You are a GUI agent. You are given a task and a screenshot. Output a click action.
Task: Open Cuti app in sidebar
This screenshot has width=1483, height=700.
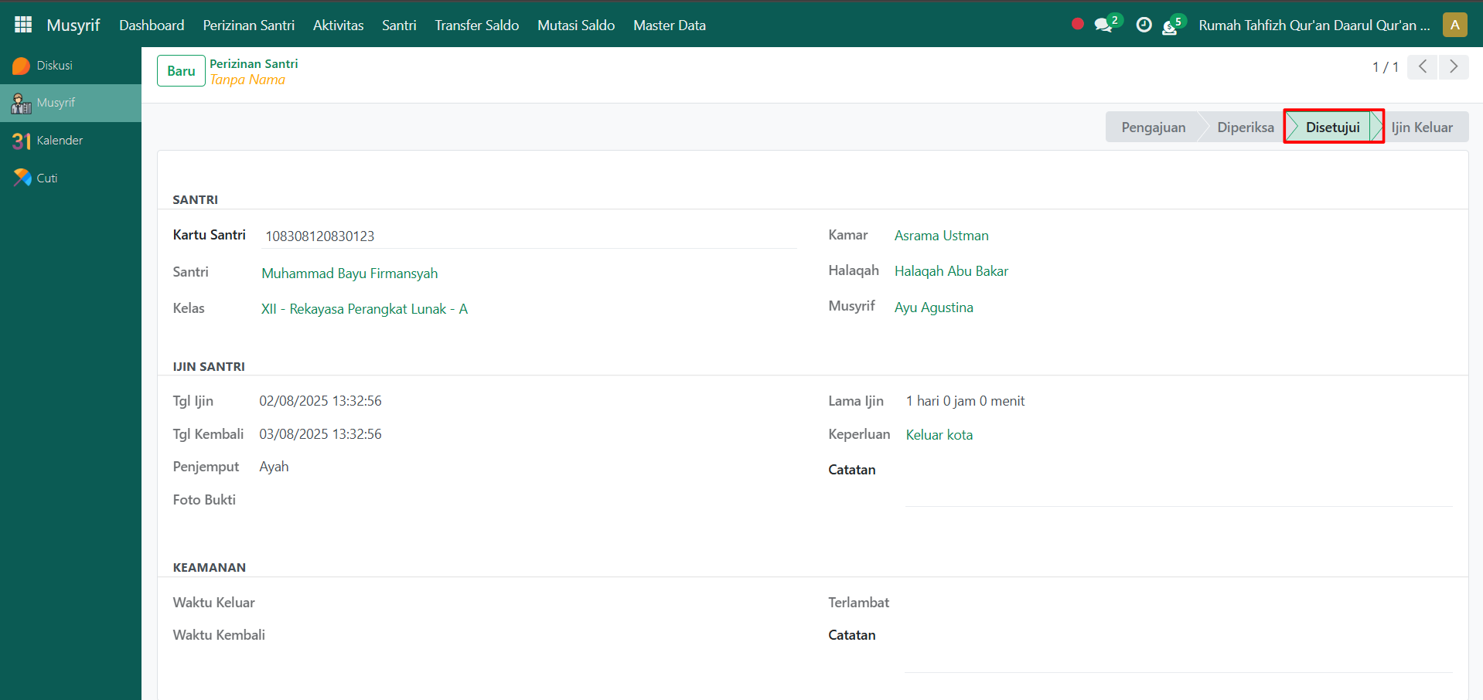click(x=46, y=178)
